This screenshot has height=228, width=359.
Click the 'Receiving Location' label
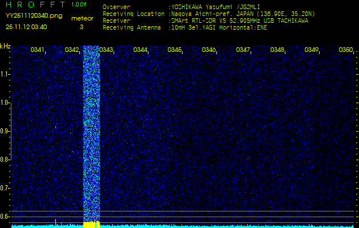tap(134, 14)
